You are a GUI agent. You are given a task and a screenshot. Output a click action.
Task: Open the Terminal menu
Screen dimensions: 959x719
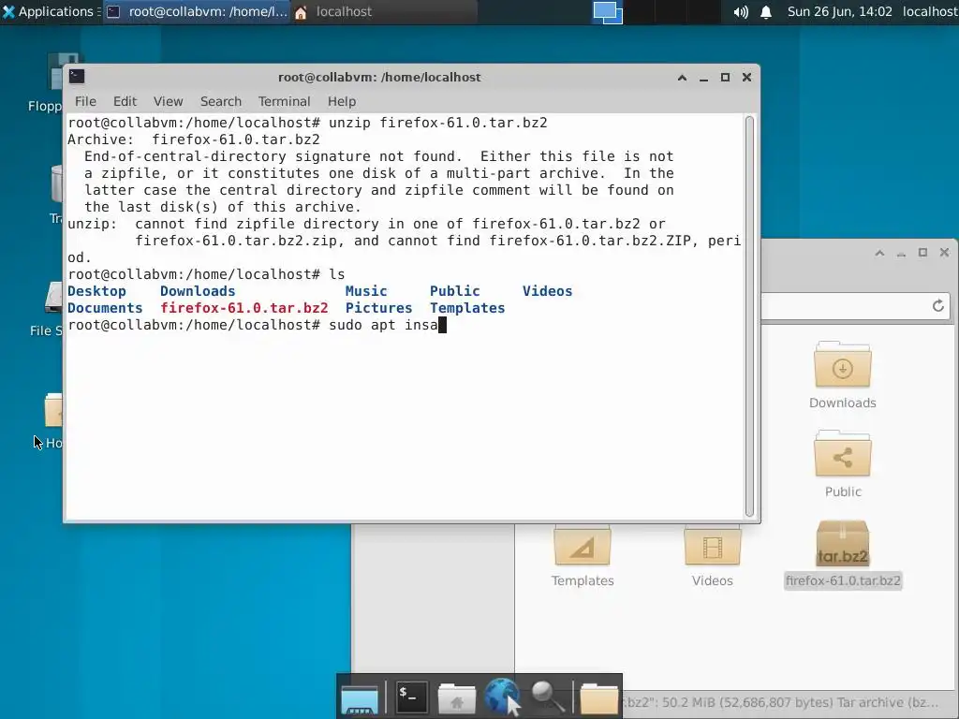coord(284,101)
